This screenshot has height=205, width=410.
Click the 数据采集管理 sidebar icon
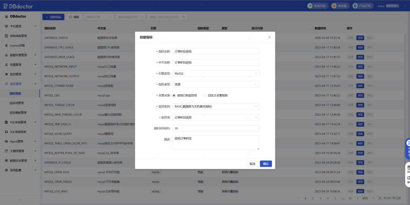[x=6, y=55]
